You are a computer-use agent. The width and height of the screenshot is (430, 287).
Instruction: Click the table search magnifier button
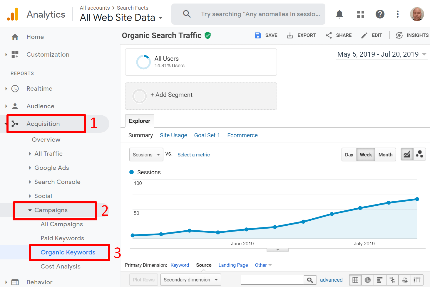pos(310,280)
